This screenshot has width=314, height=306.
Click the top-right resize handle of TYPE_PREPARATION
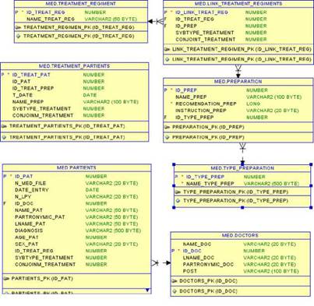point(311,164)
